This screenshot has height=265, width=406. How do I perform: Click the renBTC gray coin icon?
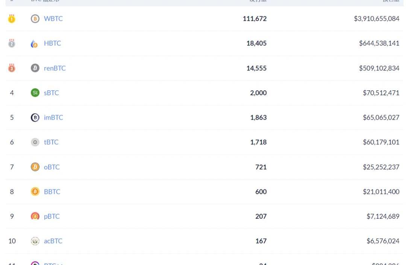35,68
